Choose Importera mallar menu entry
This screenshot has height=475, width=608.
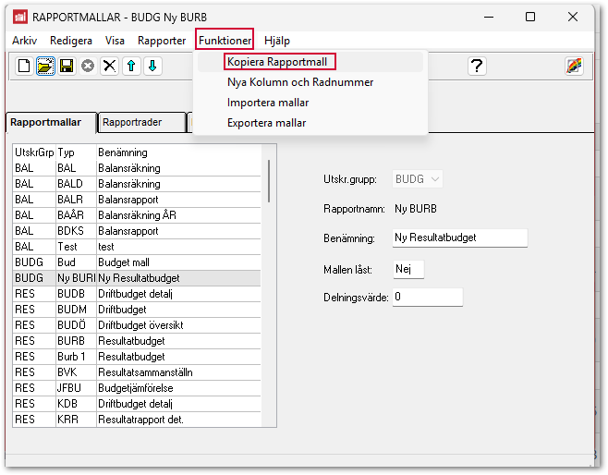point(310,103)
